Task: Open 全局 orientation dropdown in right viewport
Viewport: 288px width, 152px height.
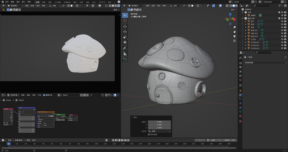Action: 176,6
